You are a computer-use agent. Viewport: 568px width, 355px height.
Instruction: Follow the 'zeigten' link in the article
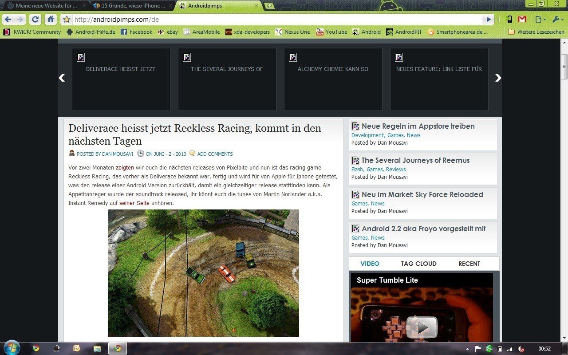tap(125, 168)
